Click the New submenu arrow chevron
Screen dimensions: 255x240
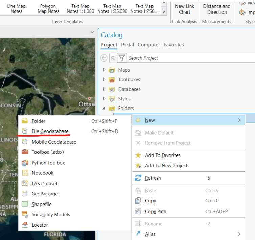(x=239, y=120)
